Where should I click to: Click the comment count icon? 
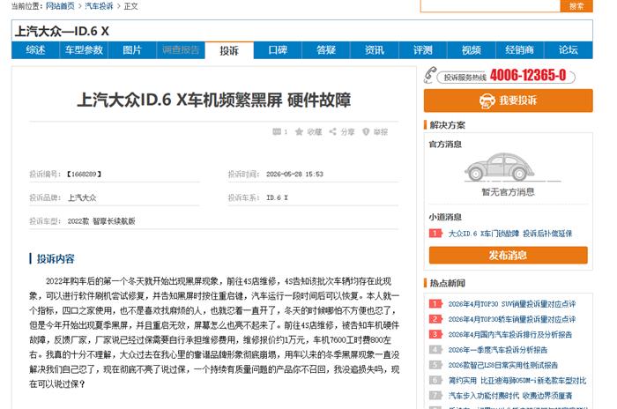(x=277, y=131)
